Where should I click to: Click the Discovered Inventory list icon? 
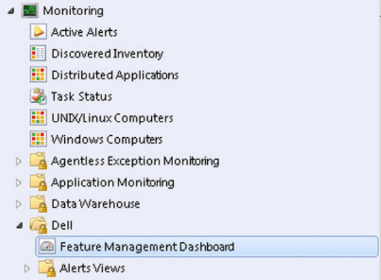38,53
